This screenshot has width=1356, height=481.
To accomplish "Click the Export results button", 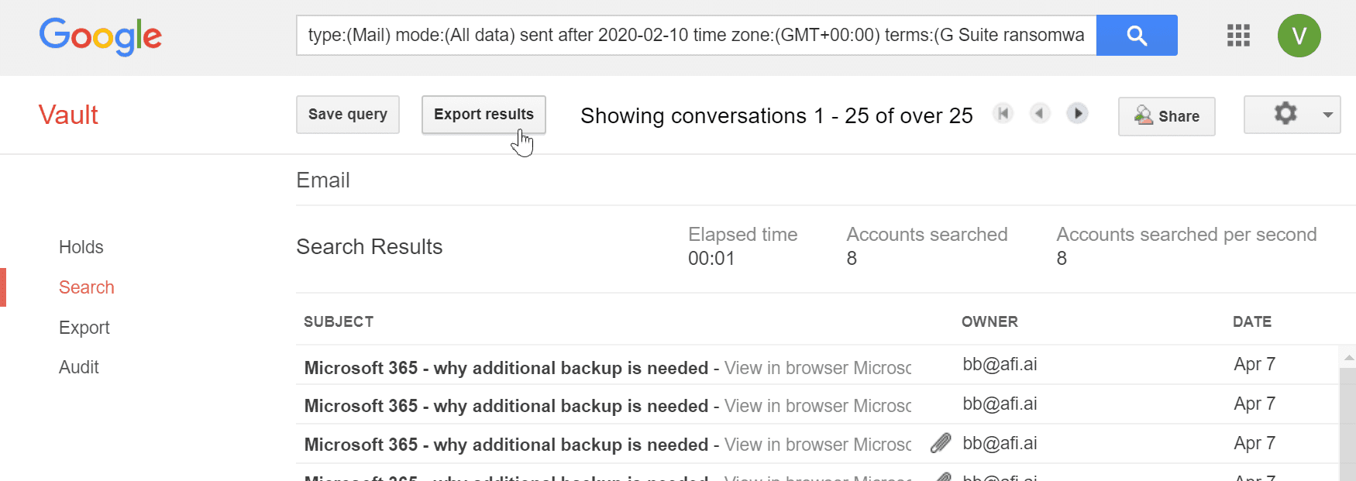I will 484,115.
